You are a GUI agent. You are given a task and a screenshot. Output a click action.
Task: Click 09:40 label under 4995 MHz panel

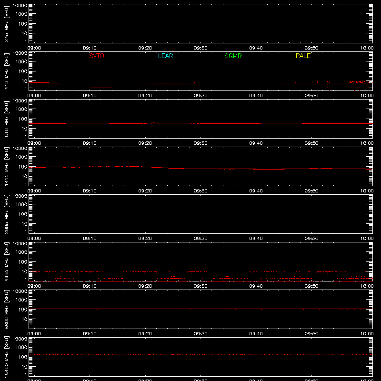(x=256, y=286)
